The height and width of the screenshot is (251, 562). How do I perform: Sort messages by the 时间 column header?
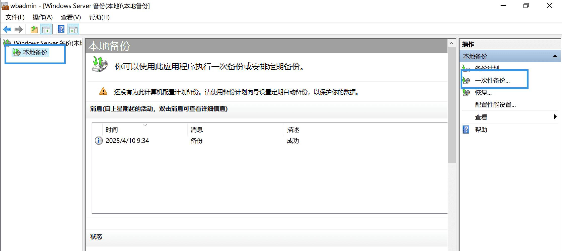pyautogui.click(x=145, y=130)
